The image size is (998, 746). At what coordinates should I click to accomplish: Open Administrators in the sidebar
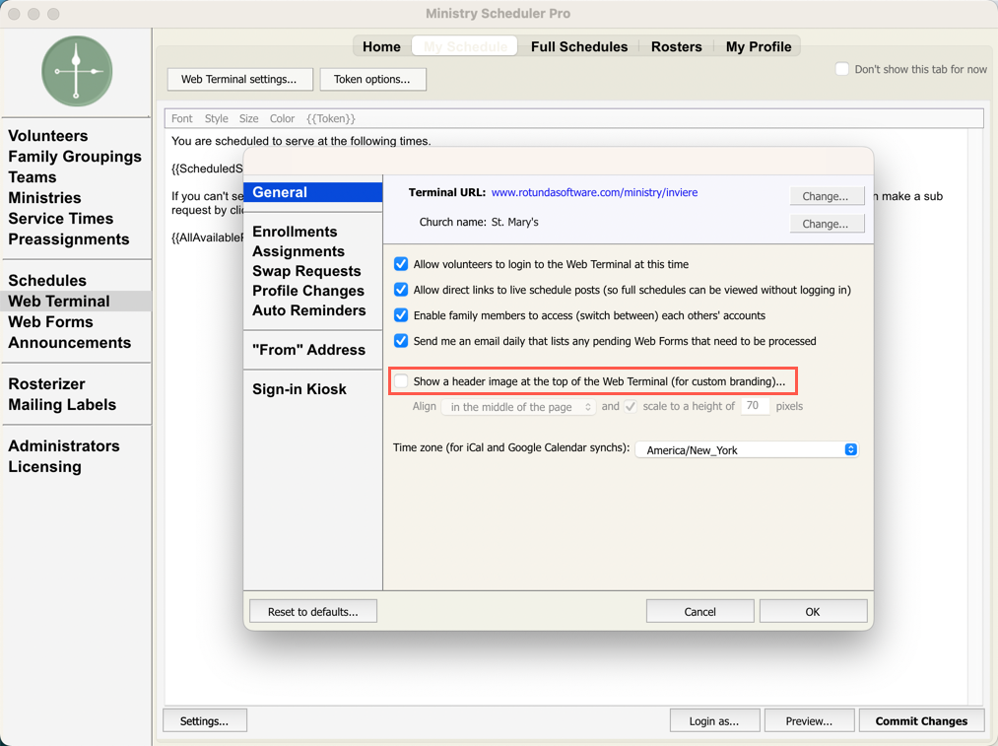(64, 446)
